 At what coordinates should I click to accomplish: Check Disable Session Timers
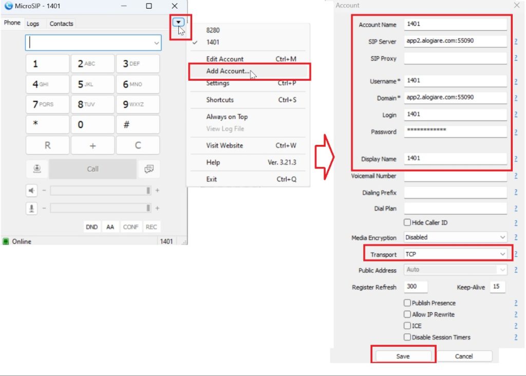(x=407, y=337)
